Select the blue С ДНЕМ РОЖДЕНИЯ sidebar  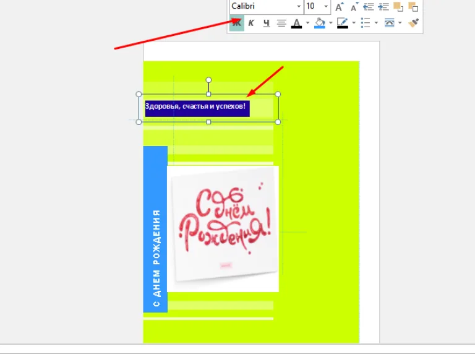pyautogui.click(x=155, y=229)
